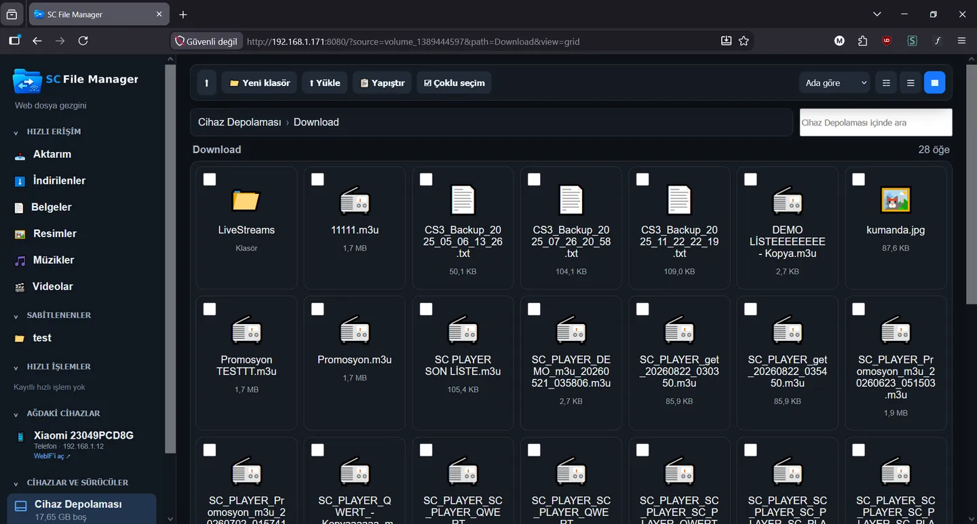
Task: Tick checkbox for CS3_Backup_2025_07_26_20_58.txt
Action: click(534, 179)
